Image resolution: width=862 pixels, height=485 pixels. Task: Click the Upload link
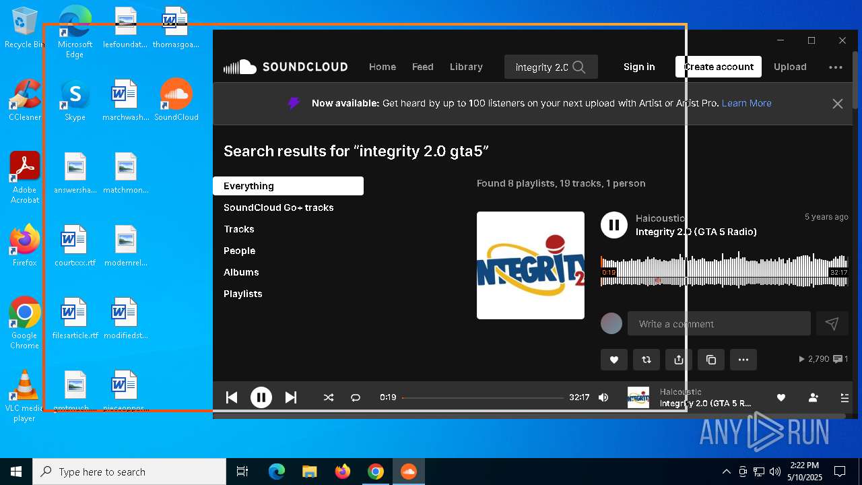790,67
